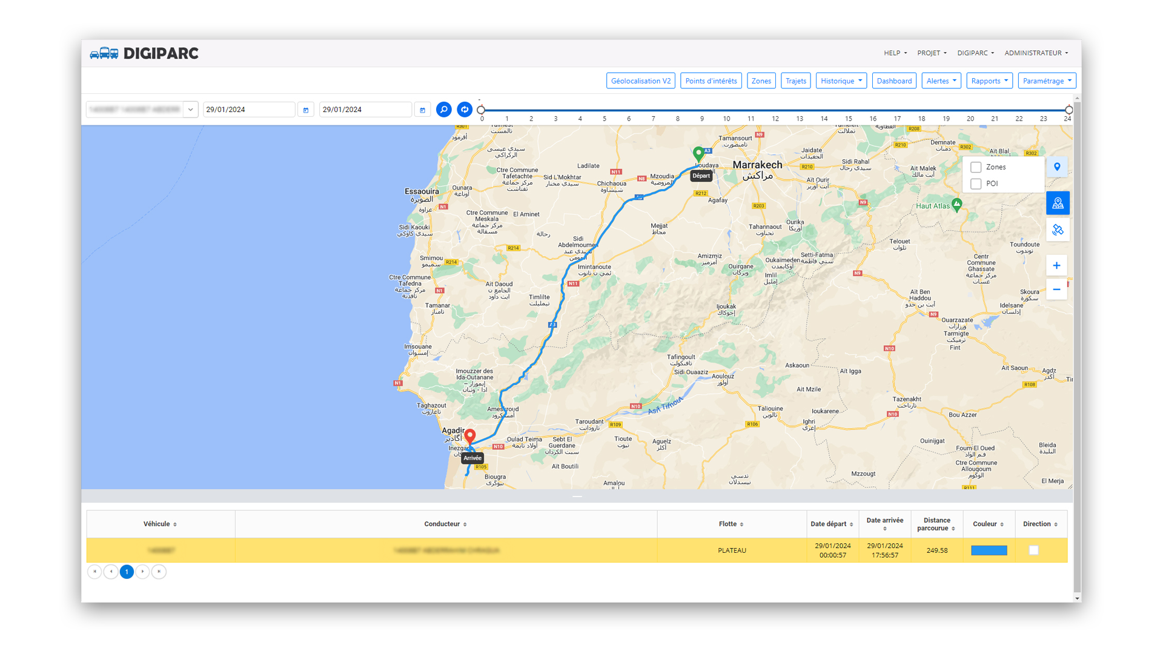Click Essaouira label on the map

click(x=422, y=191)
